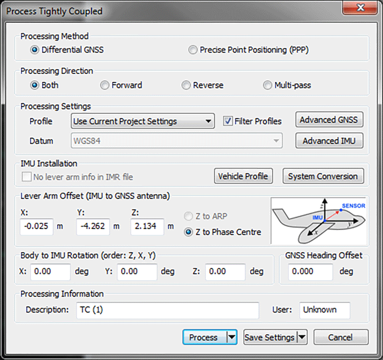
Task: Open the Profile dropdown list
Action: pos(143,121)
